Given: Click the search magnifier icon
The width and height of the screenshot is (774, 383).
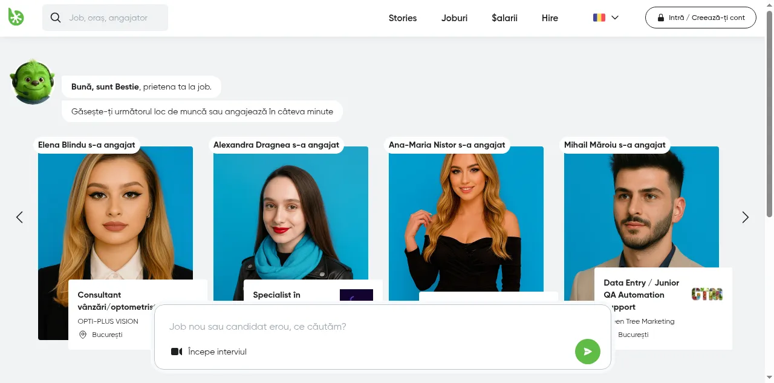Looking at the screenshot, I should 56,18.
